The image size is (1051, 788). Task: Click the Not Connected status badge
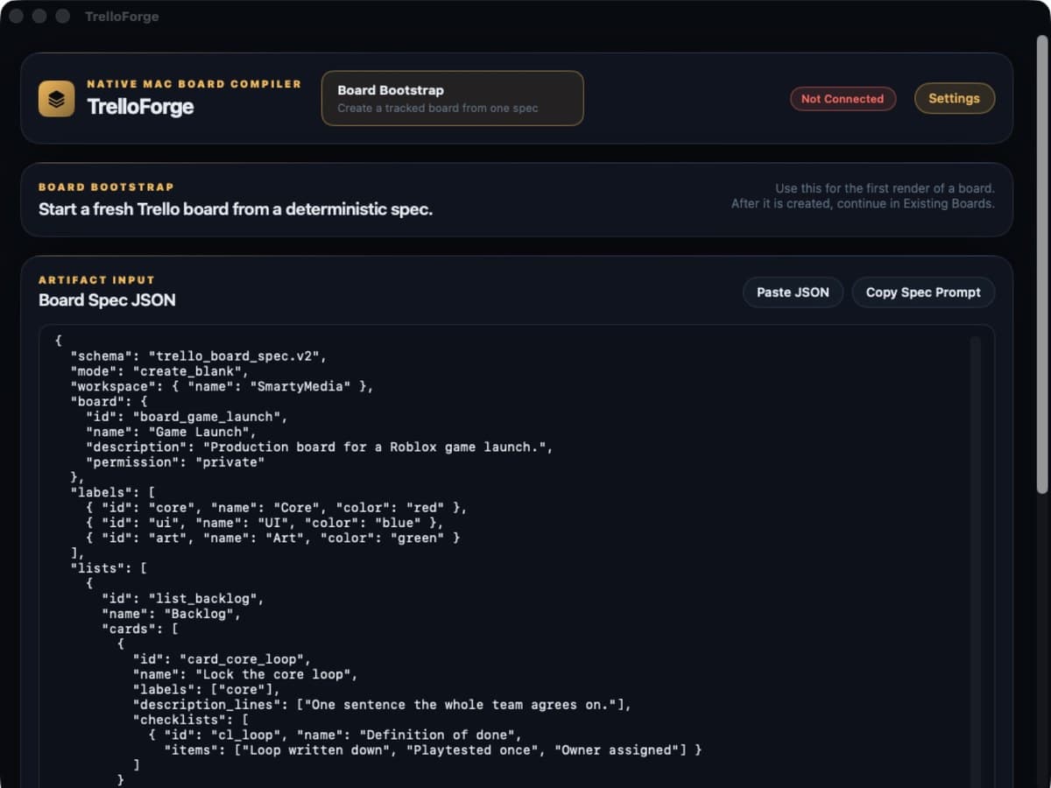pos(843,99)
